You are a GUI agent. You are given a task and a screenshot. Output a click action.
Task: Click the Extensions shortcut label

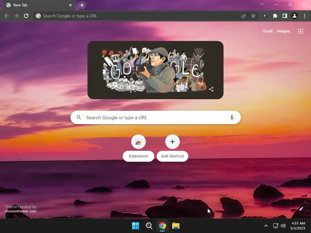138,156
